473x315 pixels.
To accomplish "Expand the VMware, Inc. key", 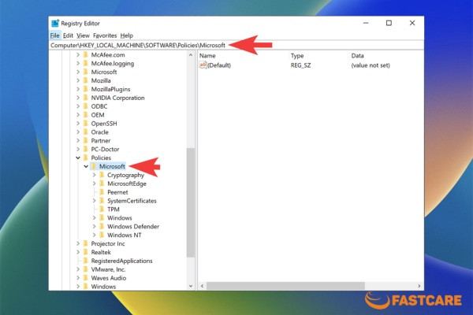I will tap(78, 269).
